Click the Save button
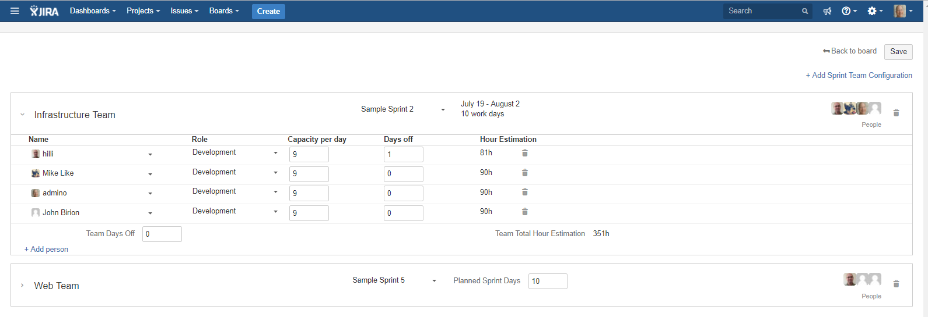Image resolution: width=928 pixels, height=317 pixels. click(x=898, y=52)
